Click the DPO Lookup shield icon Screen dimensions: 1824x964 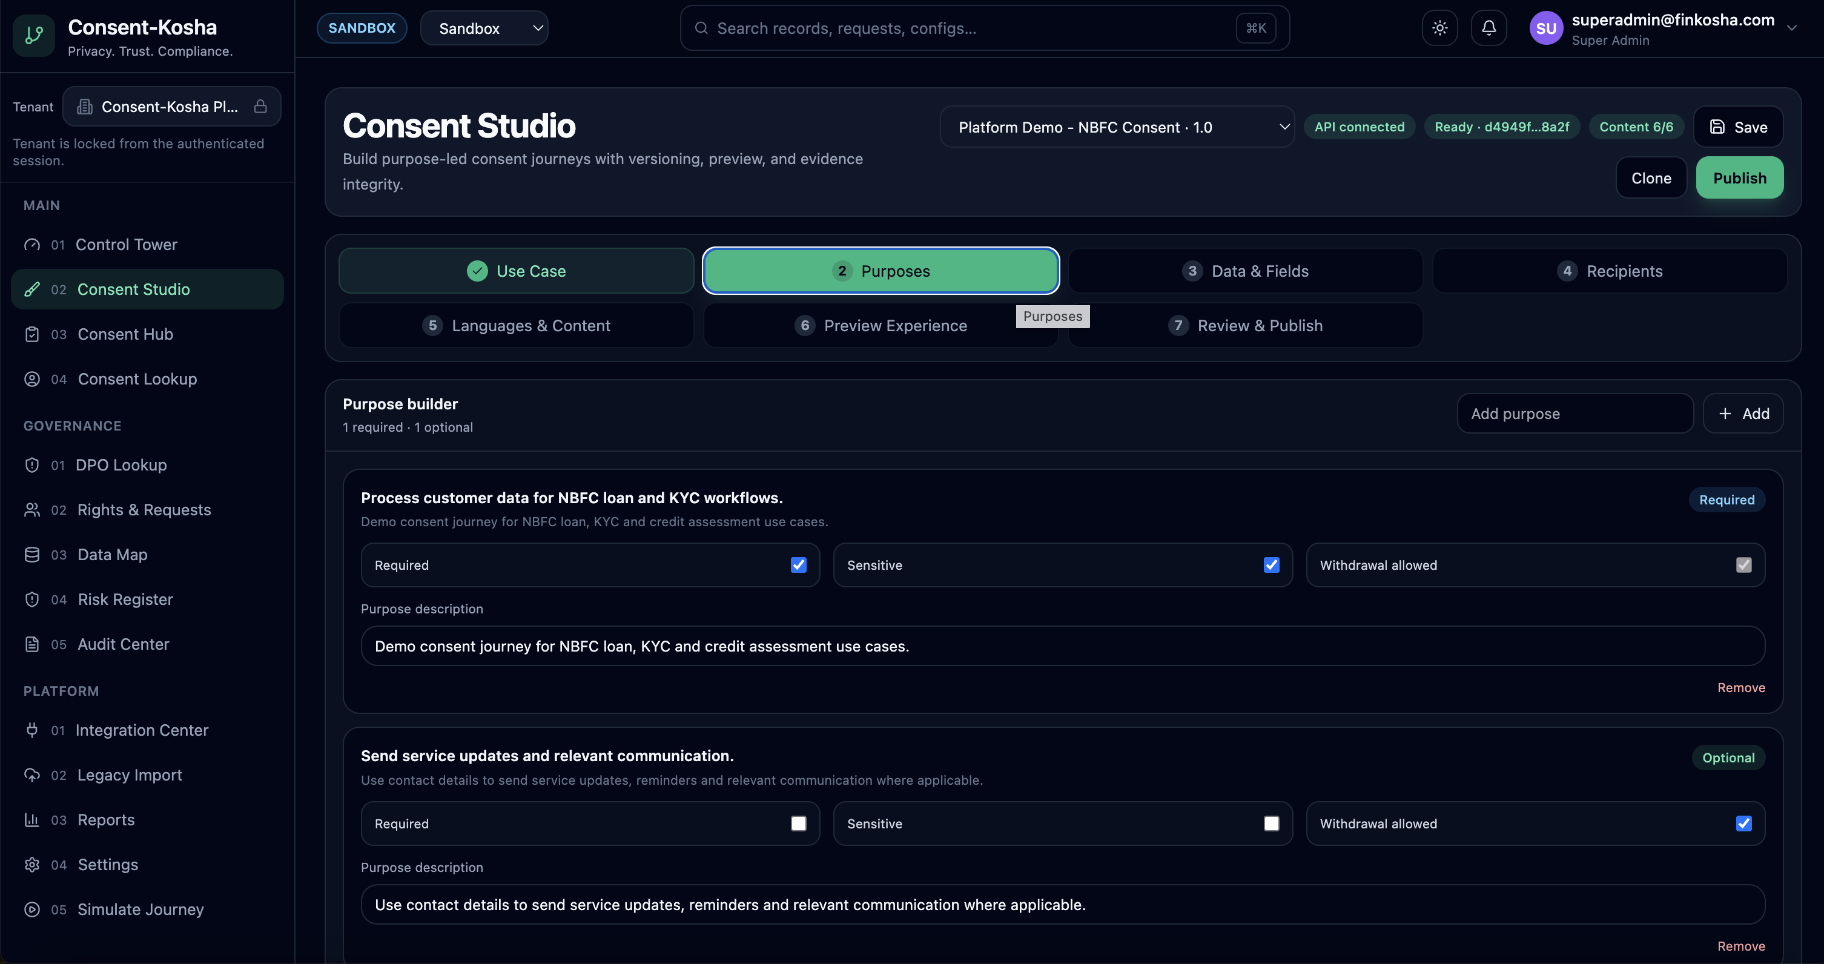[32, 465]
